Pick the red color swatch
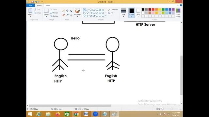This screenshot has height=117, width=209. tap(153, 9)
